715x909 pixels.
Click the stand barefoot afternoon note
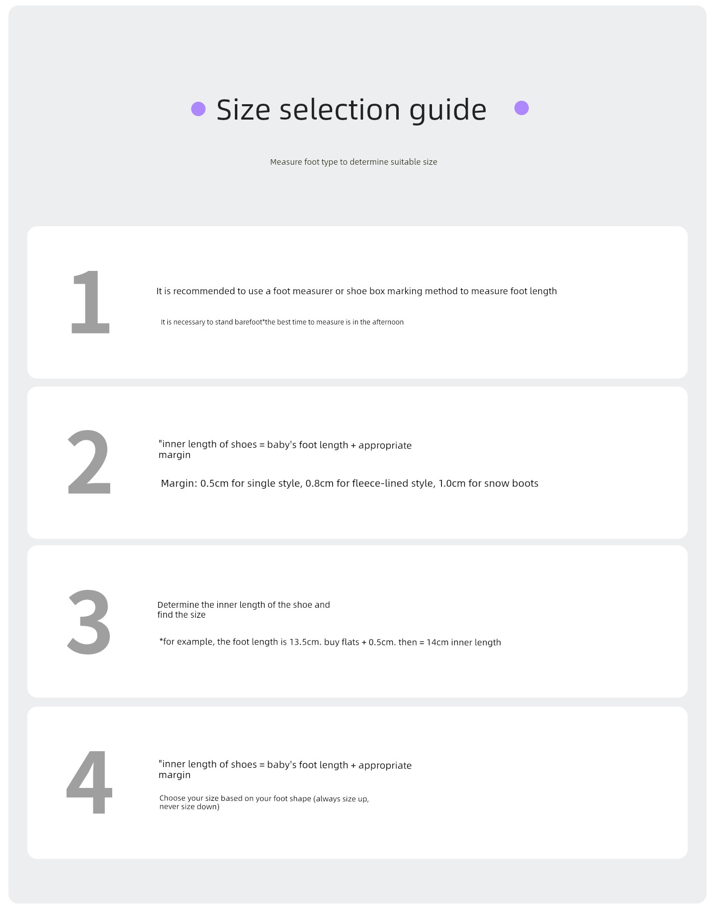(282, 322)
